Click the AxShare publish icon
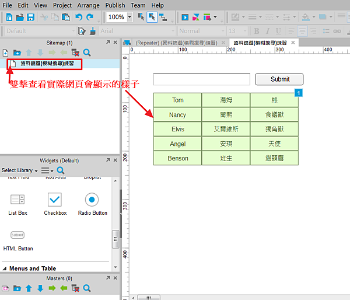Screen dimensions: 350x300 click(x=196, y=17)
